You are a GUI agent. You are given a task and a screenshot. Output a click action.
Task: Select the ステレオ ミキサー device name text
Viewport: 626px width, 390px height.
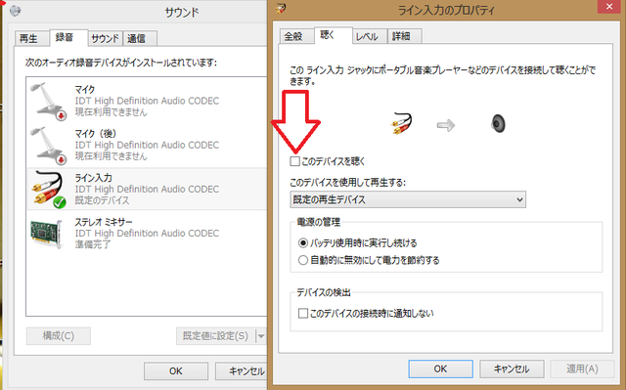(104, 222)
